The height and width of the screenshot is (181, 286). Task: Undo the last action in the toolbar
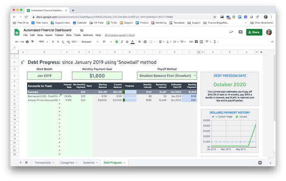click(x=17, y=42)
